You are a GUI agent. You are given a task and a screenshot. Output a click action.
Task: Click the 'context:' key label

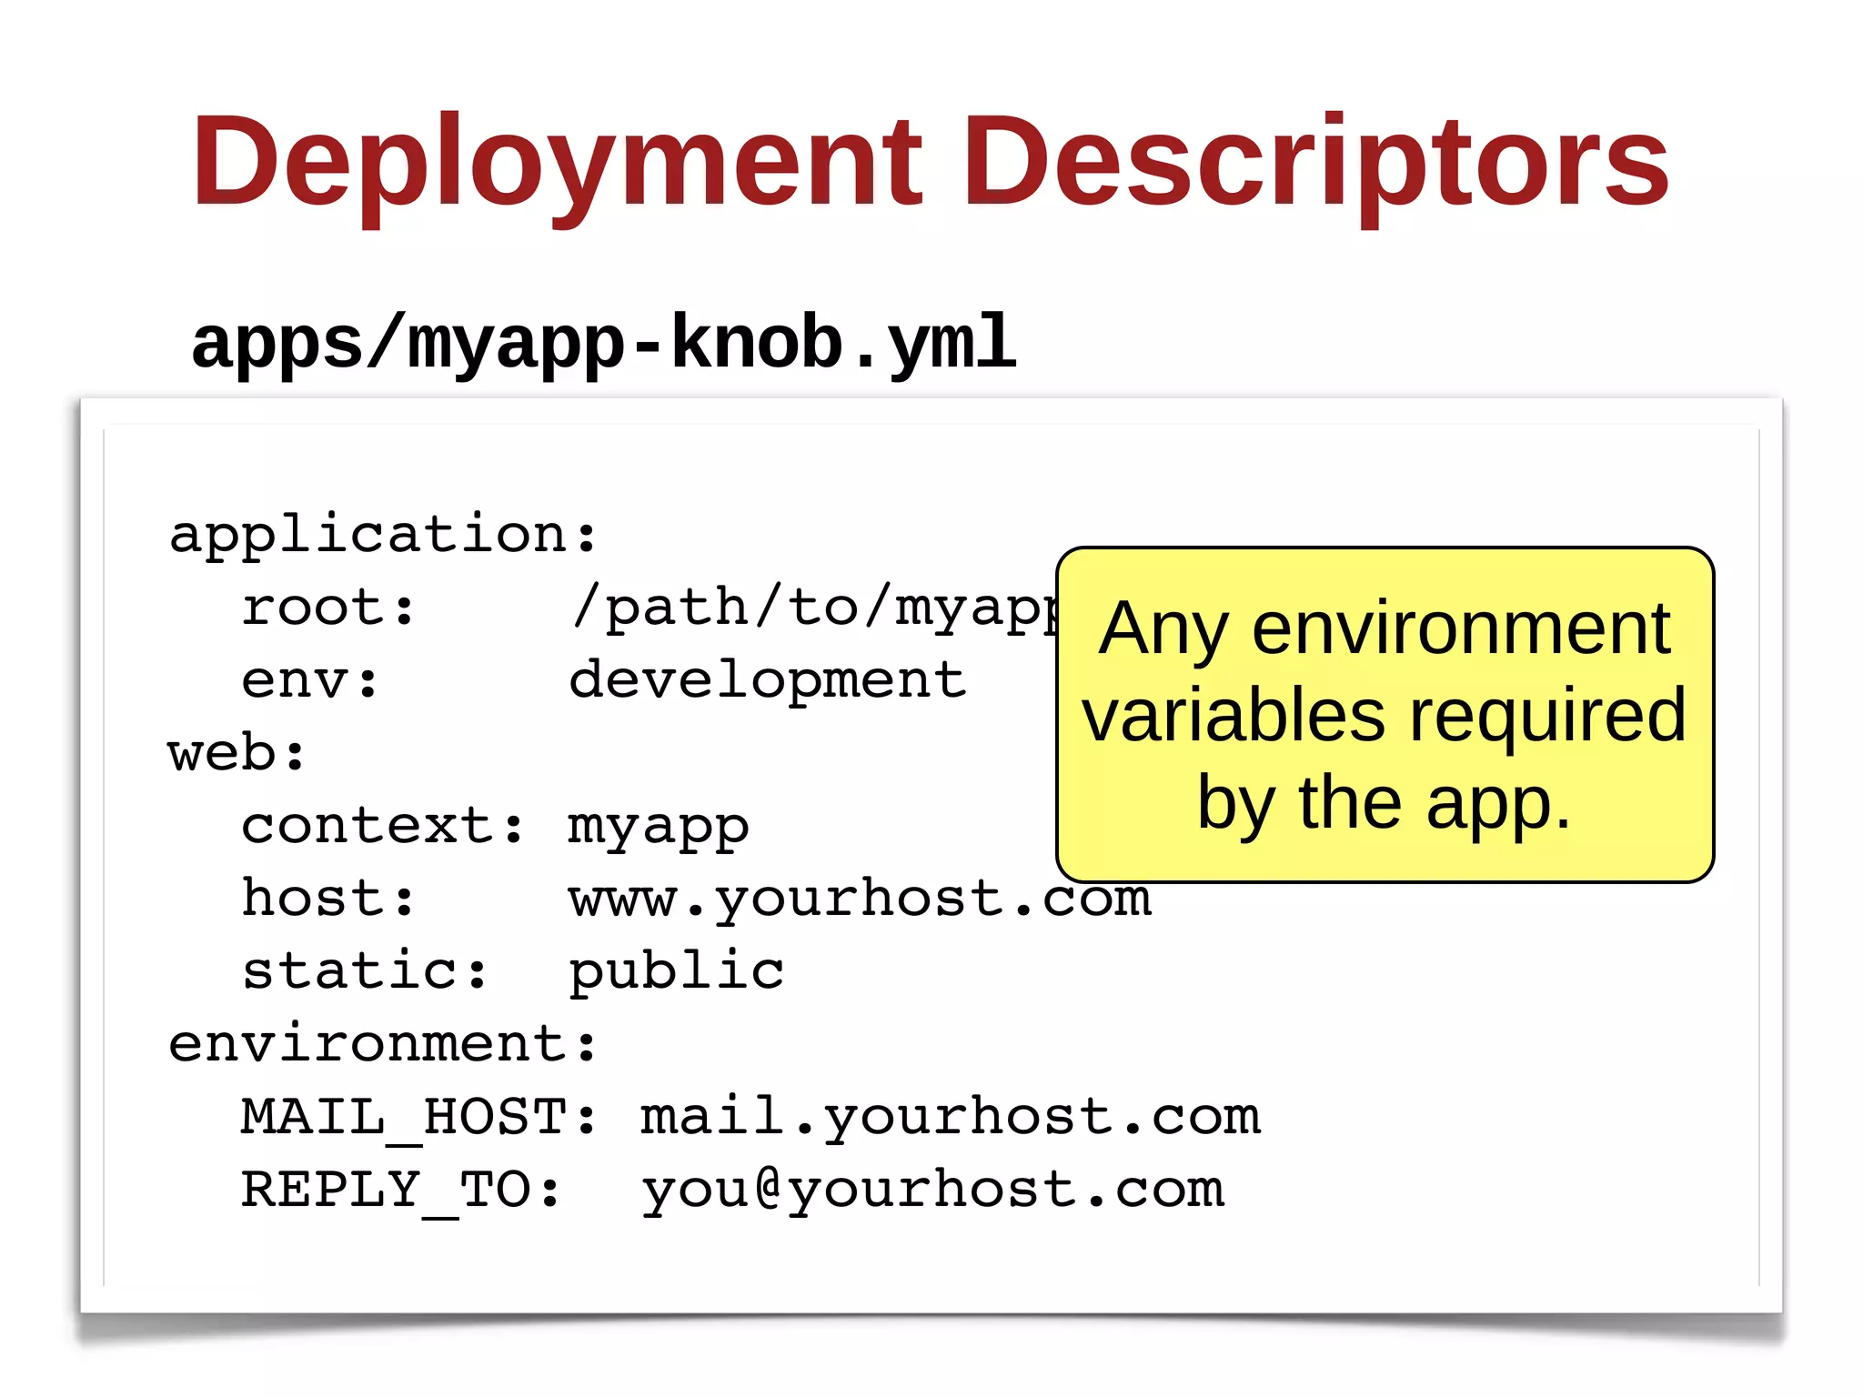pyautogui.click(x=383, y=826)
